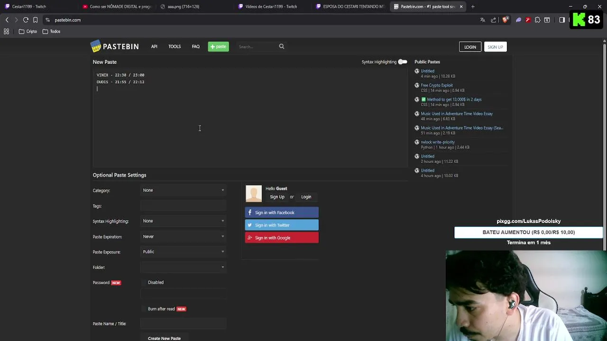Screen dimensions: 607x341
Task: Click into the new paste text area
Action: pyautogui.click(x=250, y=117)
